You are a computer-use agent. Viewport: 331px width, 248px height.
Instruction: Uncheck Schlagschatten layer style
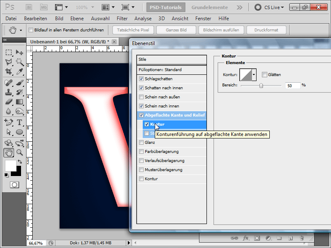point(141,79)
